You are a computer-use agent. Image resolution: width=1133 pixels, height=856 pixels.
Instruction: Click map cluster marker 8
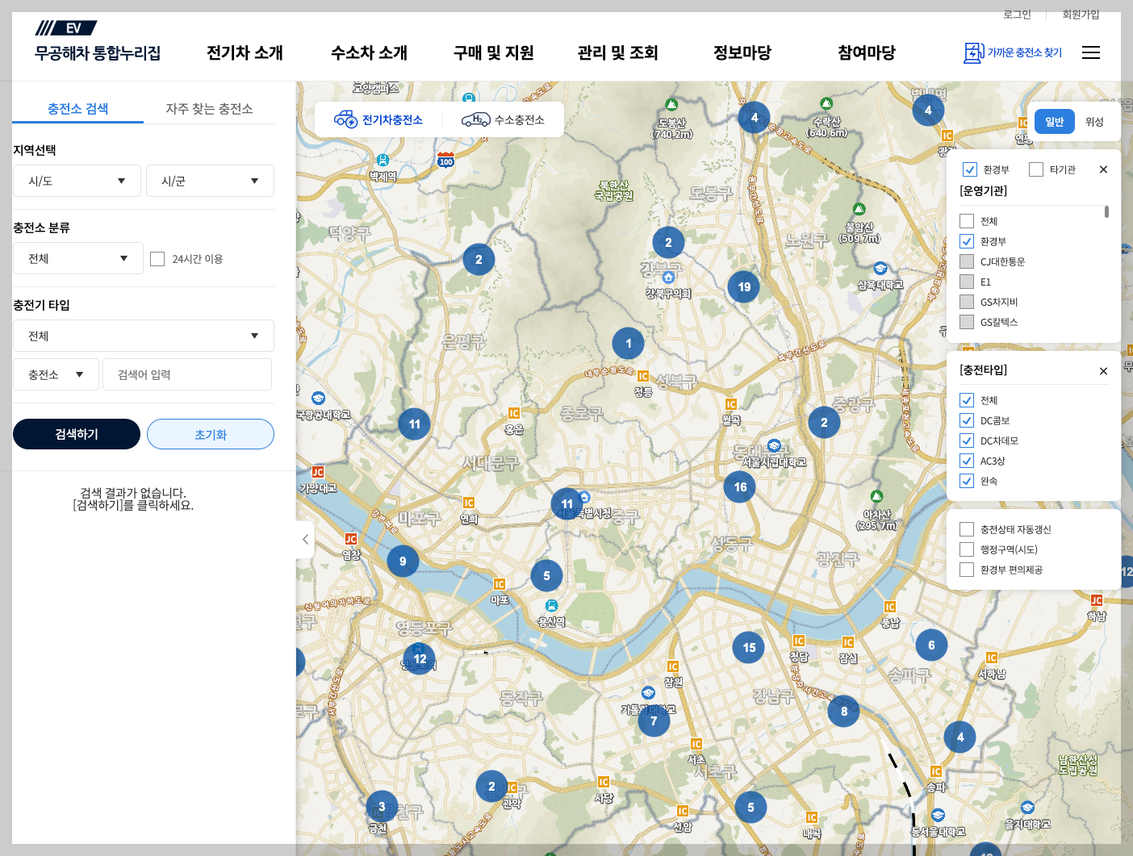click(844, 711)
